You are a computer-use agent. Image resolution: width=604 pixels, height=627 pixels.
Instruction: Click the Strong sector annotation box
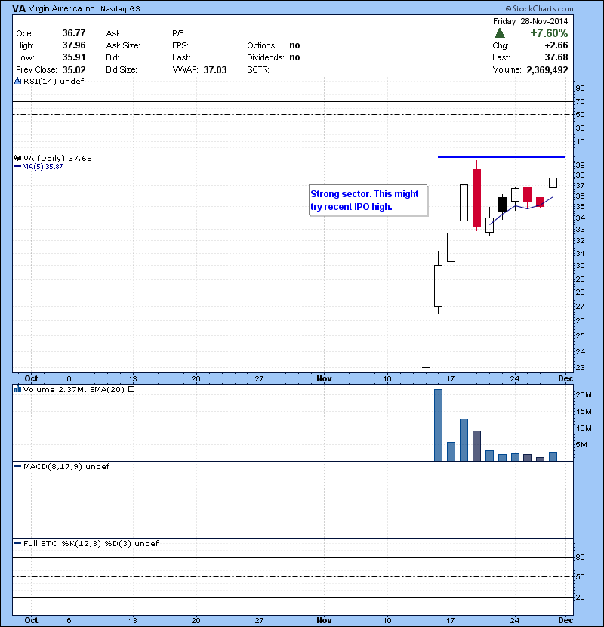point(368,200)
